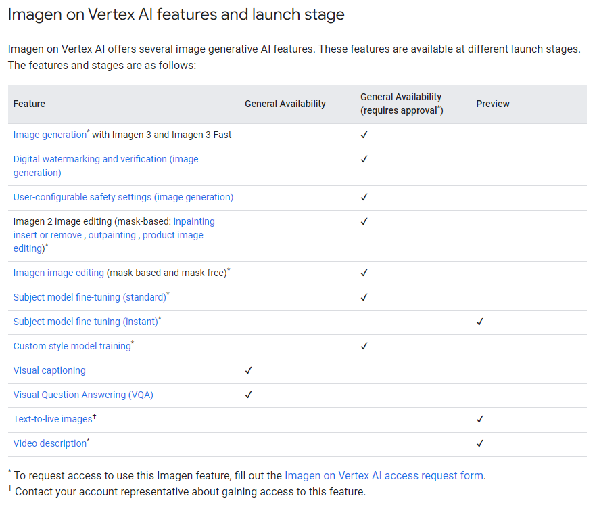Click checkmark in Custom style model training row
The width and height of the screenshot is (597, 507).
click(x=364, y=346)
